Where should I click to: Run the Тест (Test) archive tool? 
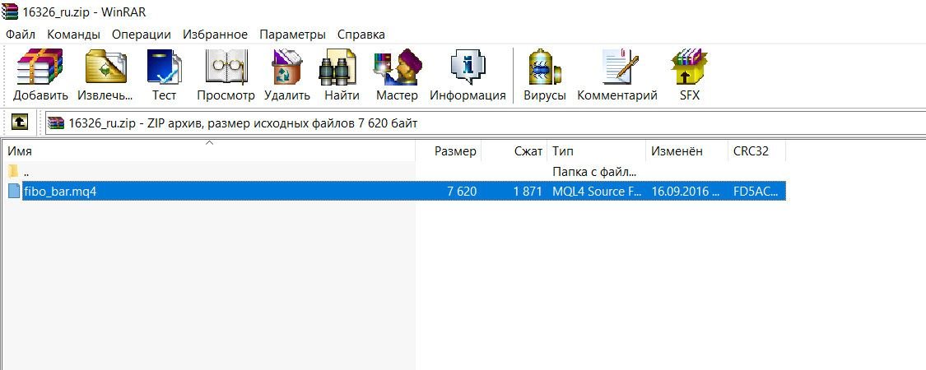(x=164, y=75)
